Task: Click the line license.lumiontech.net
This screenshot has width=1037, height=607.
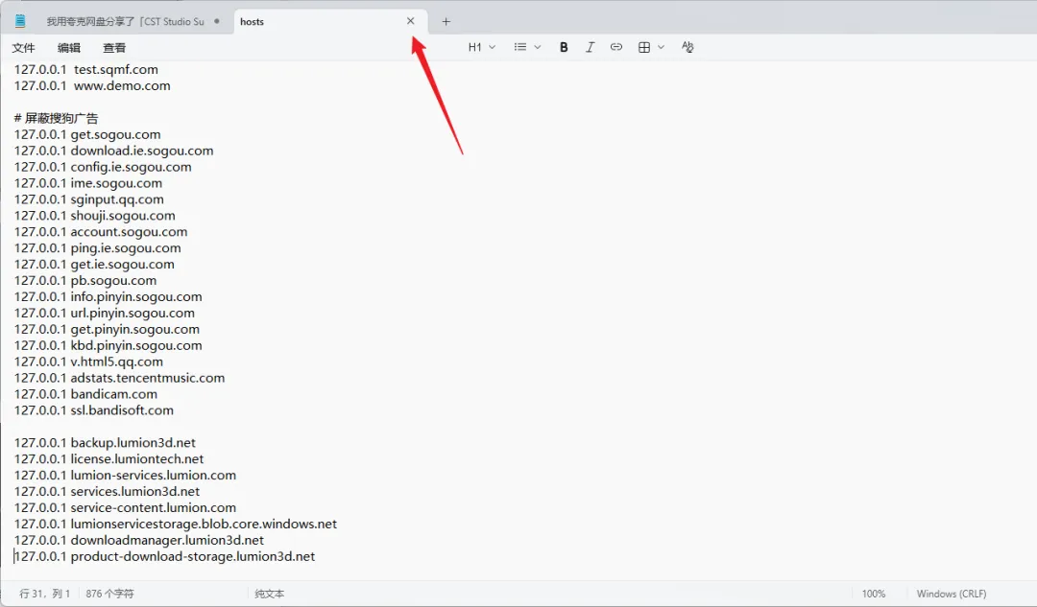Action: [x=109, y=459]
